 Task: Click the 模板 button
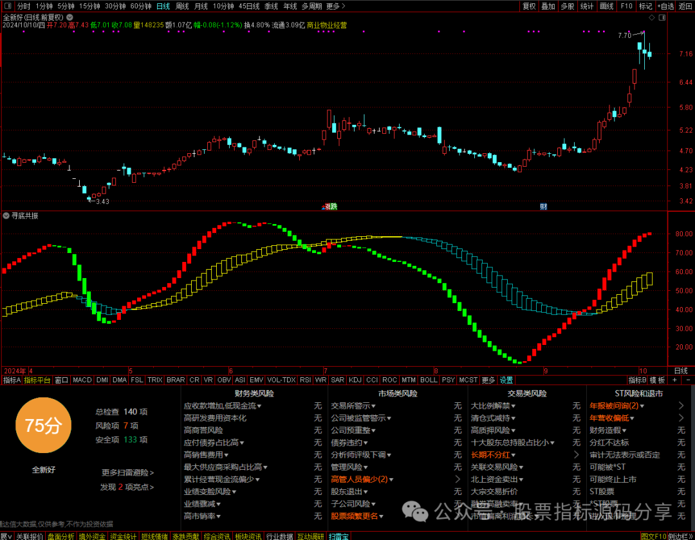(x=657, y=380)
